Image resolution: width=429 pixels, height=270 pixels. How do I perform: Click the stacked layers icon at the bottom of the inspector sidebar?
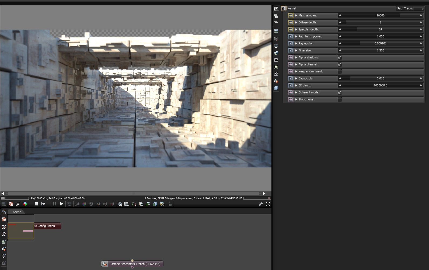(276, 88)
